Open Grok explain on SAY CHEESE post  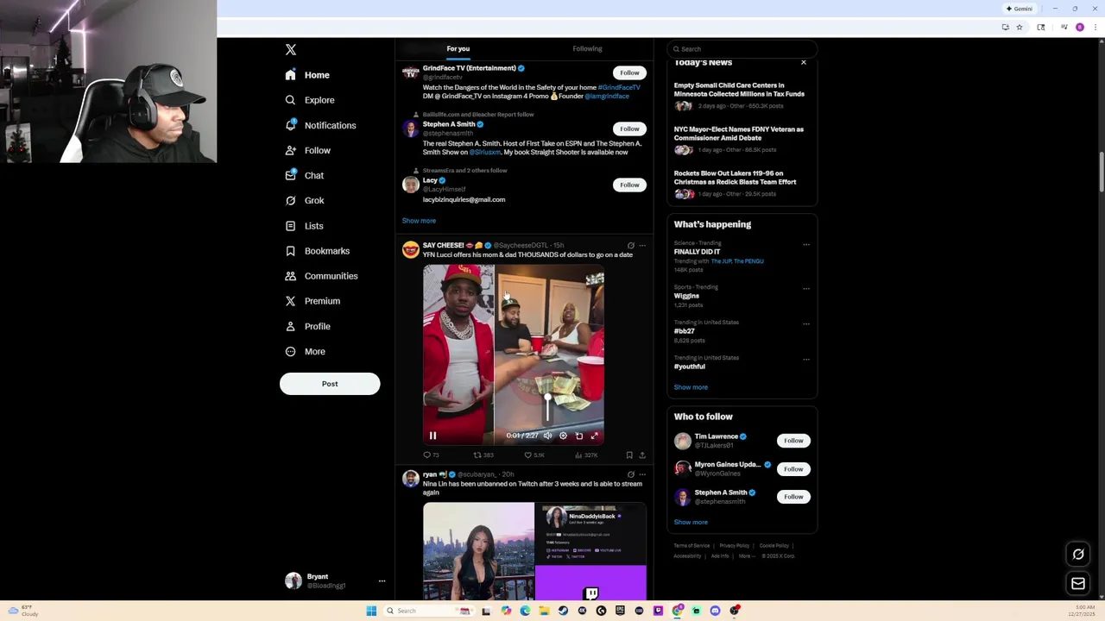[x=630, y=246]
